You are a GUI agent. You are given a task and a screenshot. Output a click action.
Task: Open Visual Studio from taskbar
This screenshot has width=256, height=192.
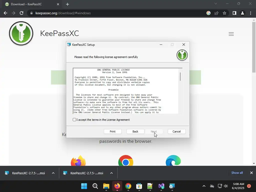tap(161, 186)
